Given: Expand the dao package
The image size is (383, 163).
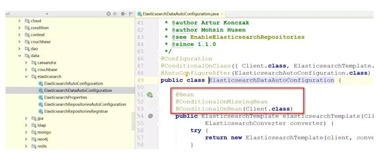Looking at the screenshot, I should tap(19, 49).
